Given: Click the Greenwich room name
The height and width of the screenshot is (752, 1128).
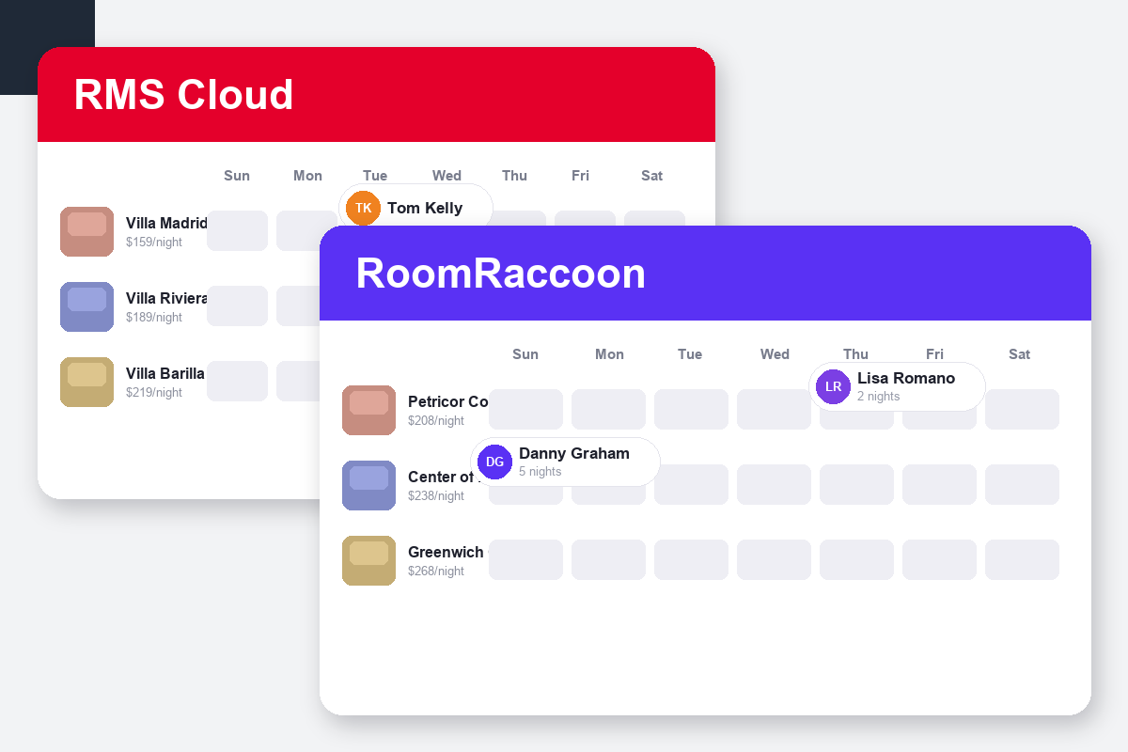Looking at the screenshot, I should (446, 553).
